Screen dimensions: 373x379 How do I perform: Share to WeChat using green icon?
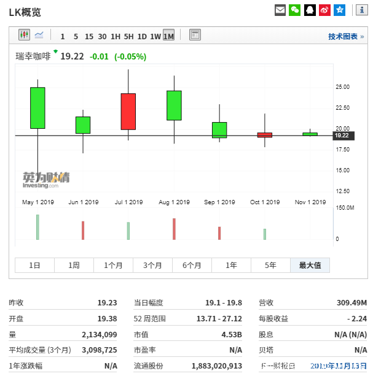click(x=294, y=10)
